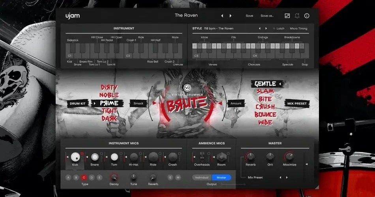Choose WIDE mix preset
375x197 pixels.
(265, 123)
